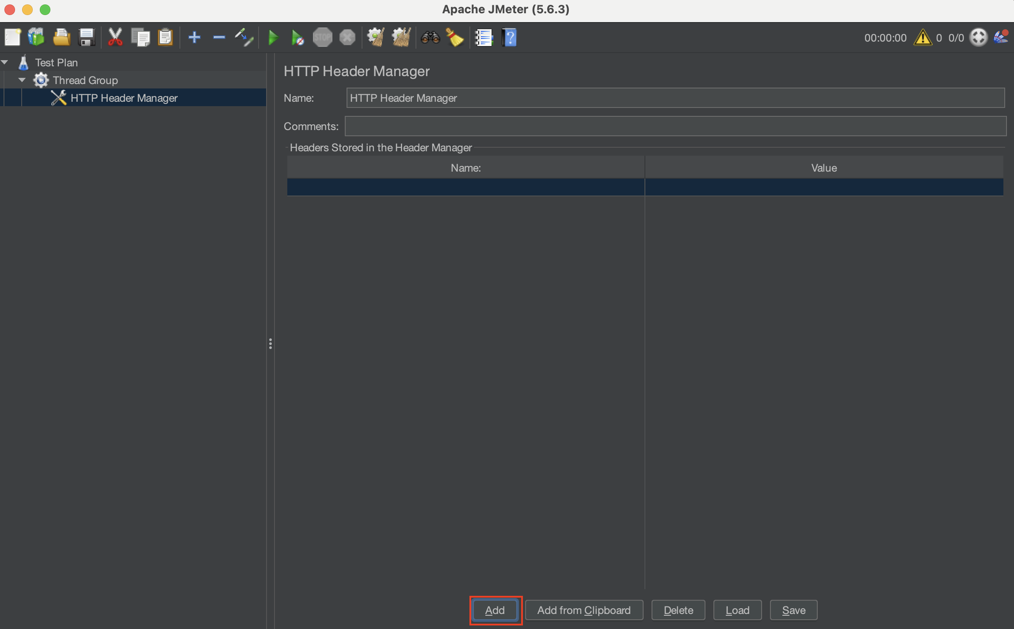Click the Comments input field
Screen dimensions: 1014x629
point(675,126)
